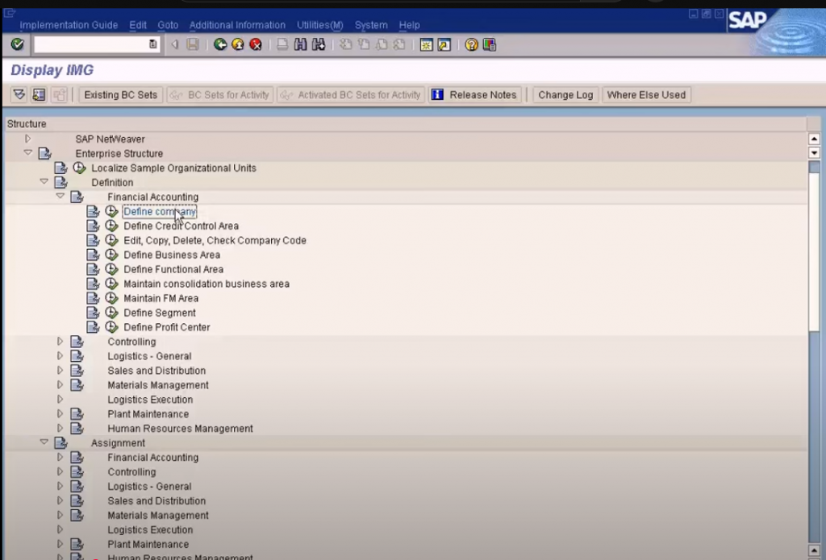Collapse the Assignment node

(x=44, y=442)
